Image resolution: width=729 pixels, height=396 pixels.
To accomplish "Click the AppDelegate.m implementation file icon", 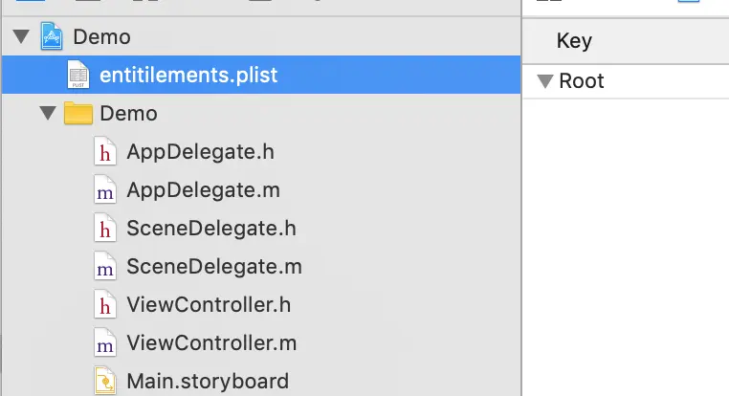I will coord(104,189).
